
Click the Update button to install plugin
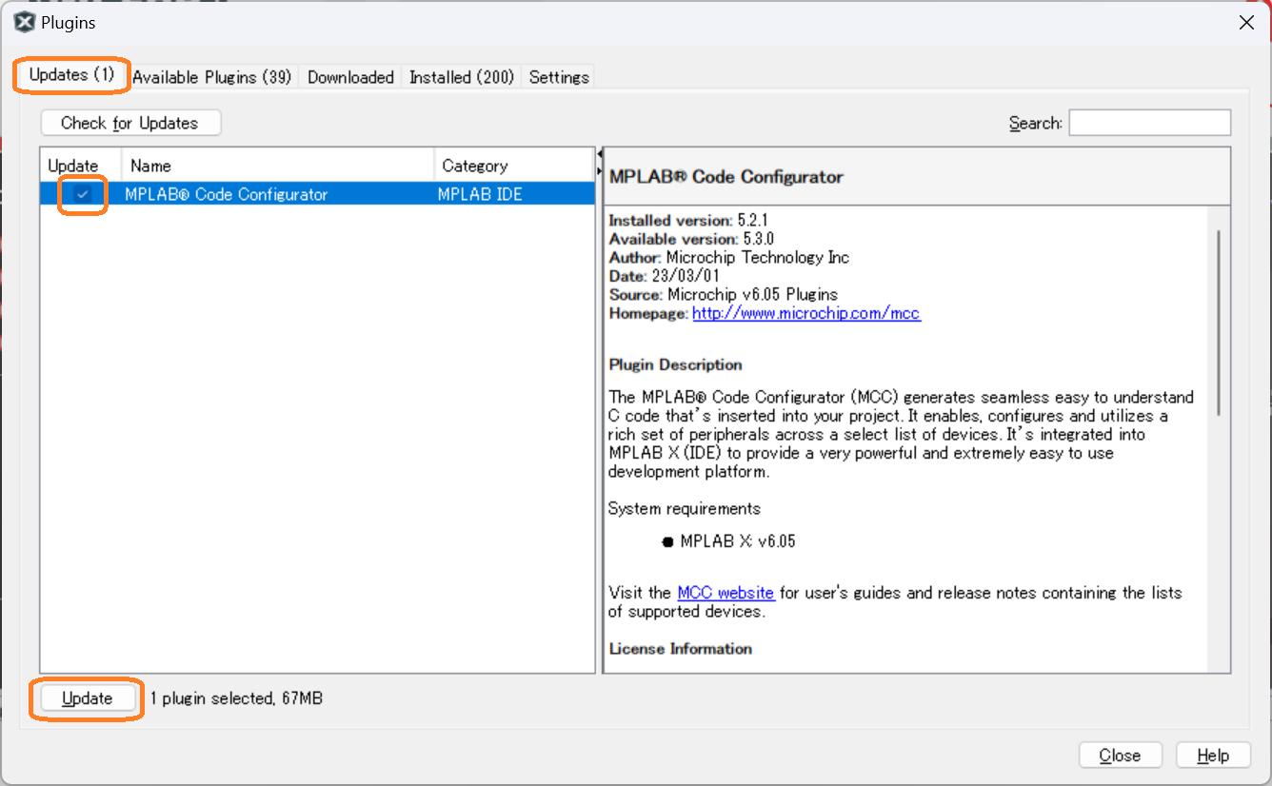87,698
